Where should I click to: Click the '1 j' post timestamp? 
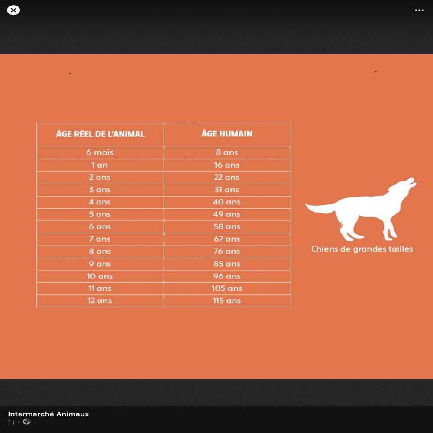11,422
